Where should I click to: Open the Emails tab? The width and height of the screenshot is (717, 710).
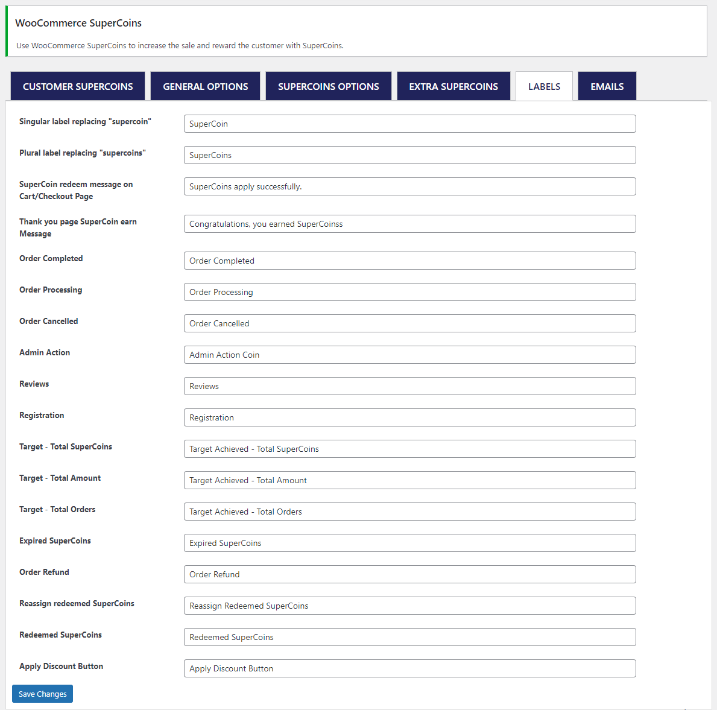607,86
